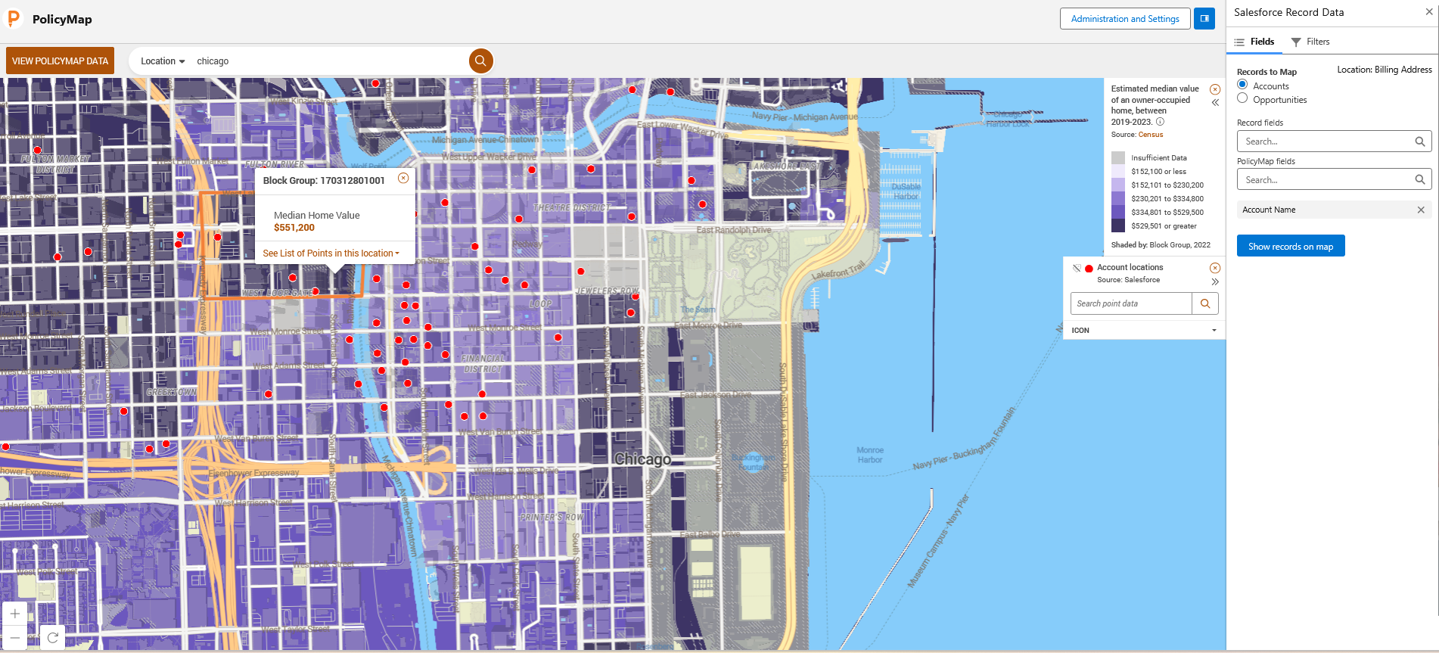Image resolution: width=1439 pixels, height=653 pixels.
Task: Click the orange location search magnifier button
Action: [x=480, y=61]
